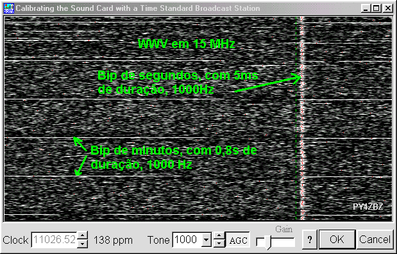Toggle the AGC button
Viewport: 397px width, 254px height.
tap(238, 239)
